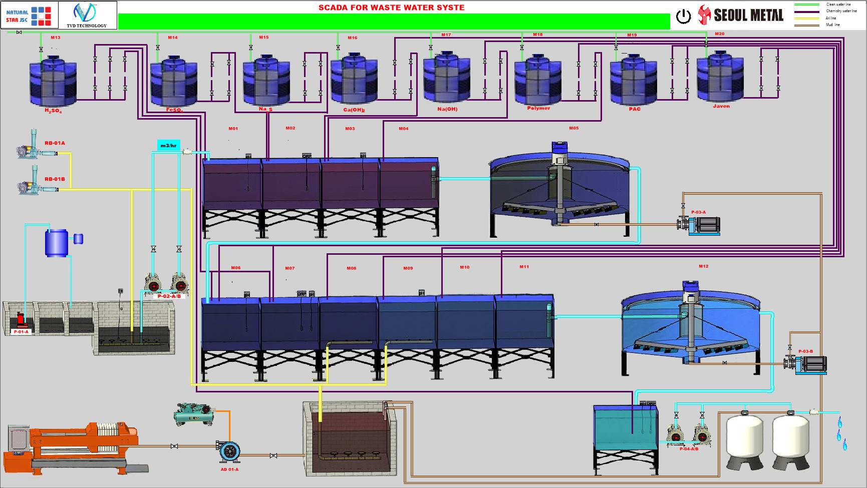The image size is (867, 488).
Task: Click the RB-01B air blower
Action: click(x=37, y=181)
